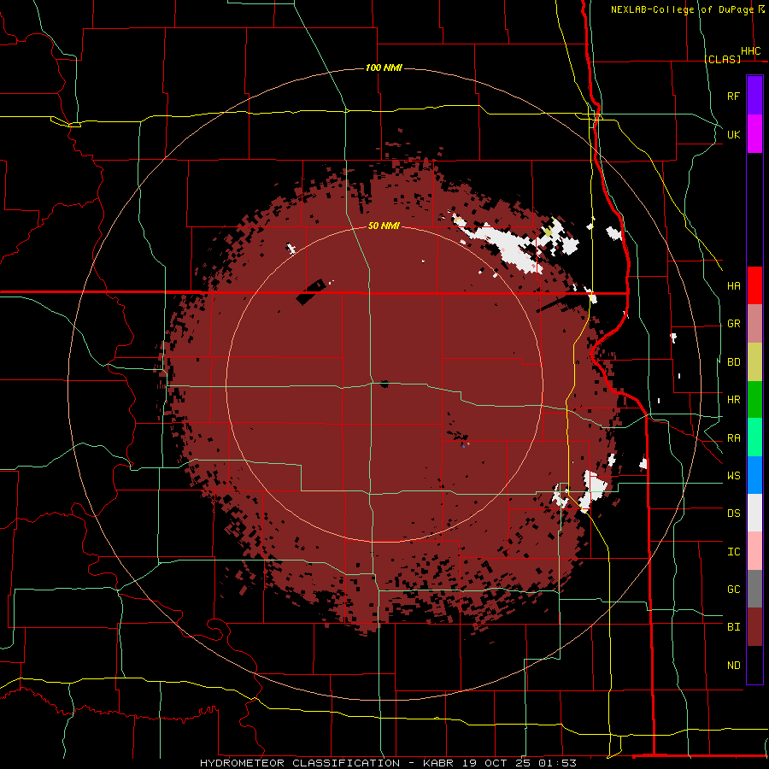769x769 pixels.
Task: Click the blue WS legend color swatch
Action: [754, 475]
